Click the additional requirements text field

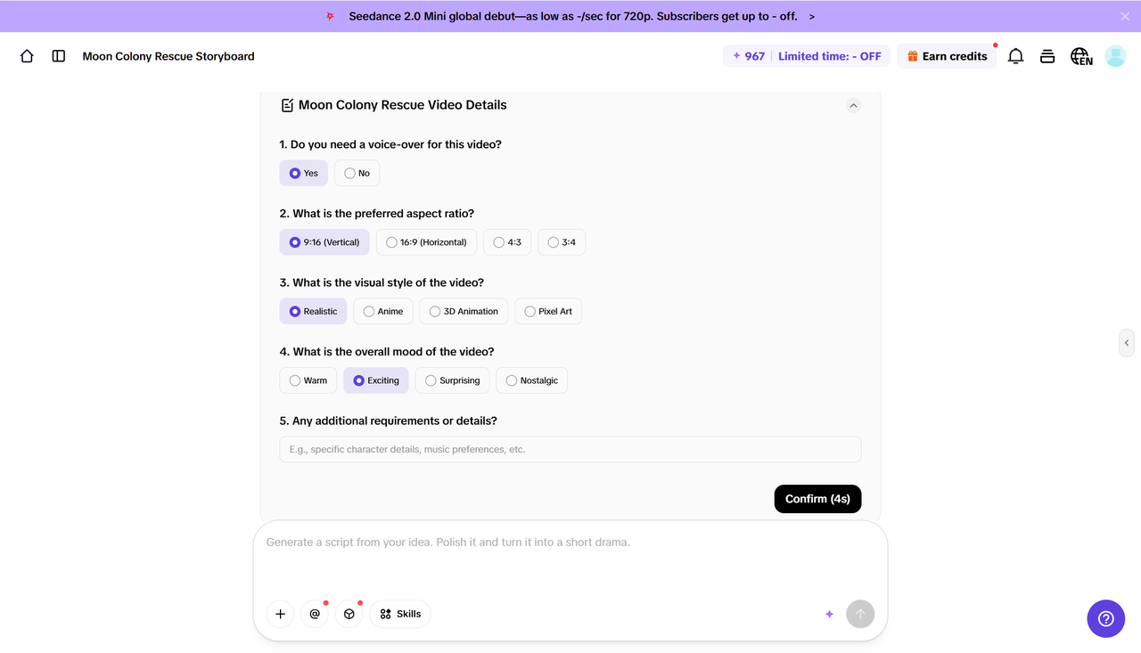click(570, 449)
